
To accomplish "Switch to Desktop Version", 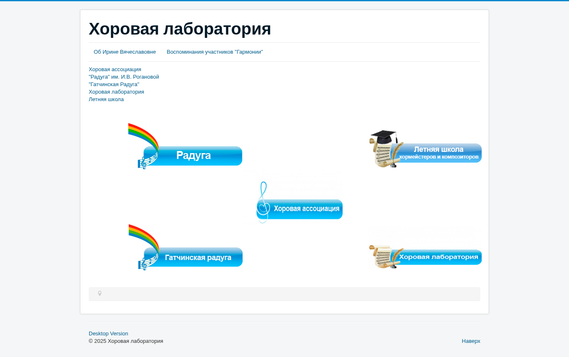I will click(108, 334).
